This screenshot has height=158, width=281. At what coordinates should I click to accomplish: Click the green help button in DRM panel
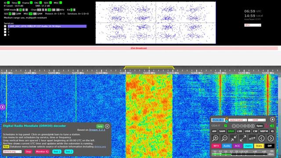point(100,126)
